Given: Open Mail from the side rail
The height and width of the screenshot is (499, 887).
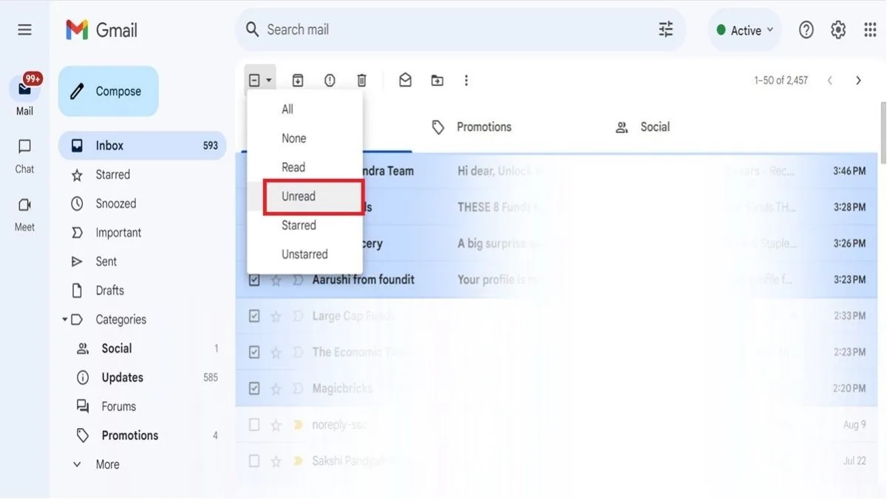Looking at the screenshot, I should [x=24, y=95].
